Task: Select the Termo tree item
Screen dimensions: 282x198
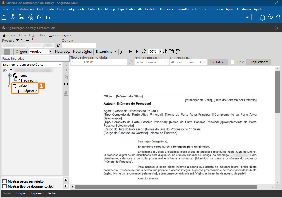Action: 23,76
